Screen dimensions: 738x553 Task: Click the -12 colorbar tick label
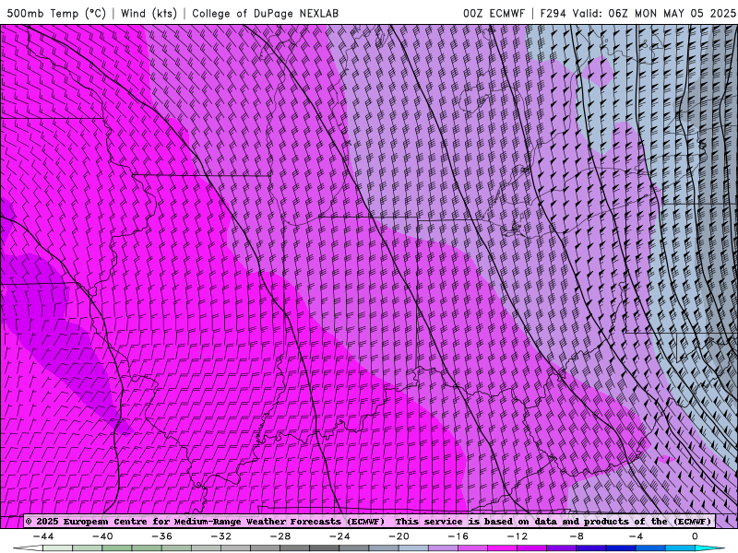518,536
